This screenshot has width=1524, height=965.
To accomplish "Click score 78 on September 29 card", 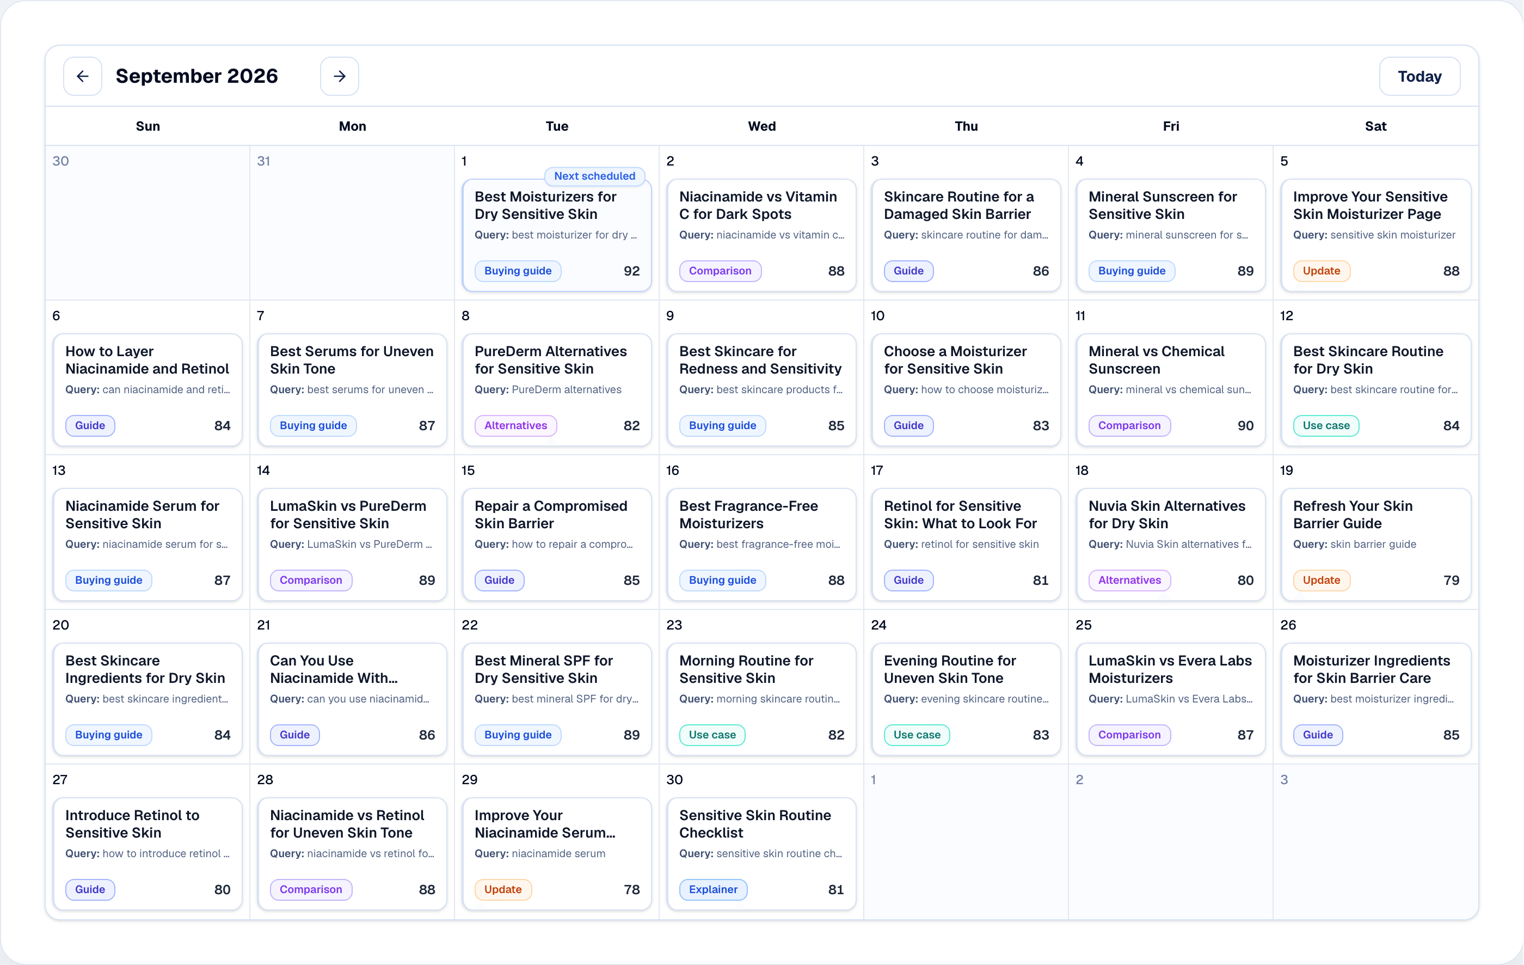I will (x=631, y=890).
